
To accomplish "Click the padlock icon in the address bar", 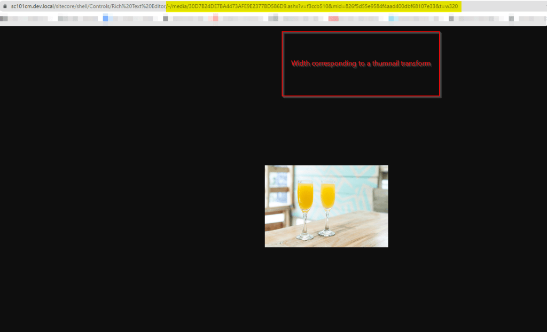I will pyautogui.click(x=5, y=6).
